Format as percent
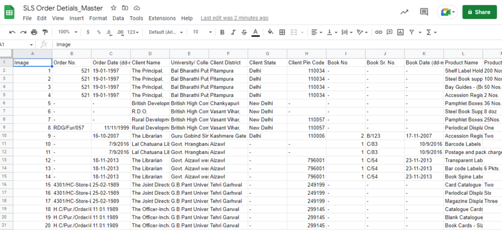This screenshot has width=502, height=230. 99,32
